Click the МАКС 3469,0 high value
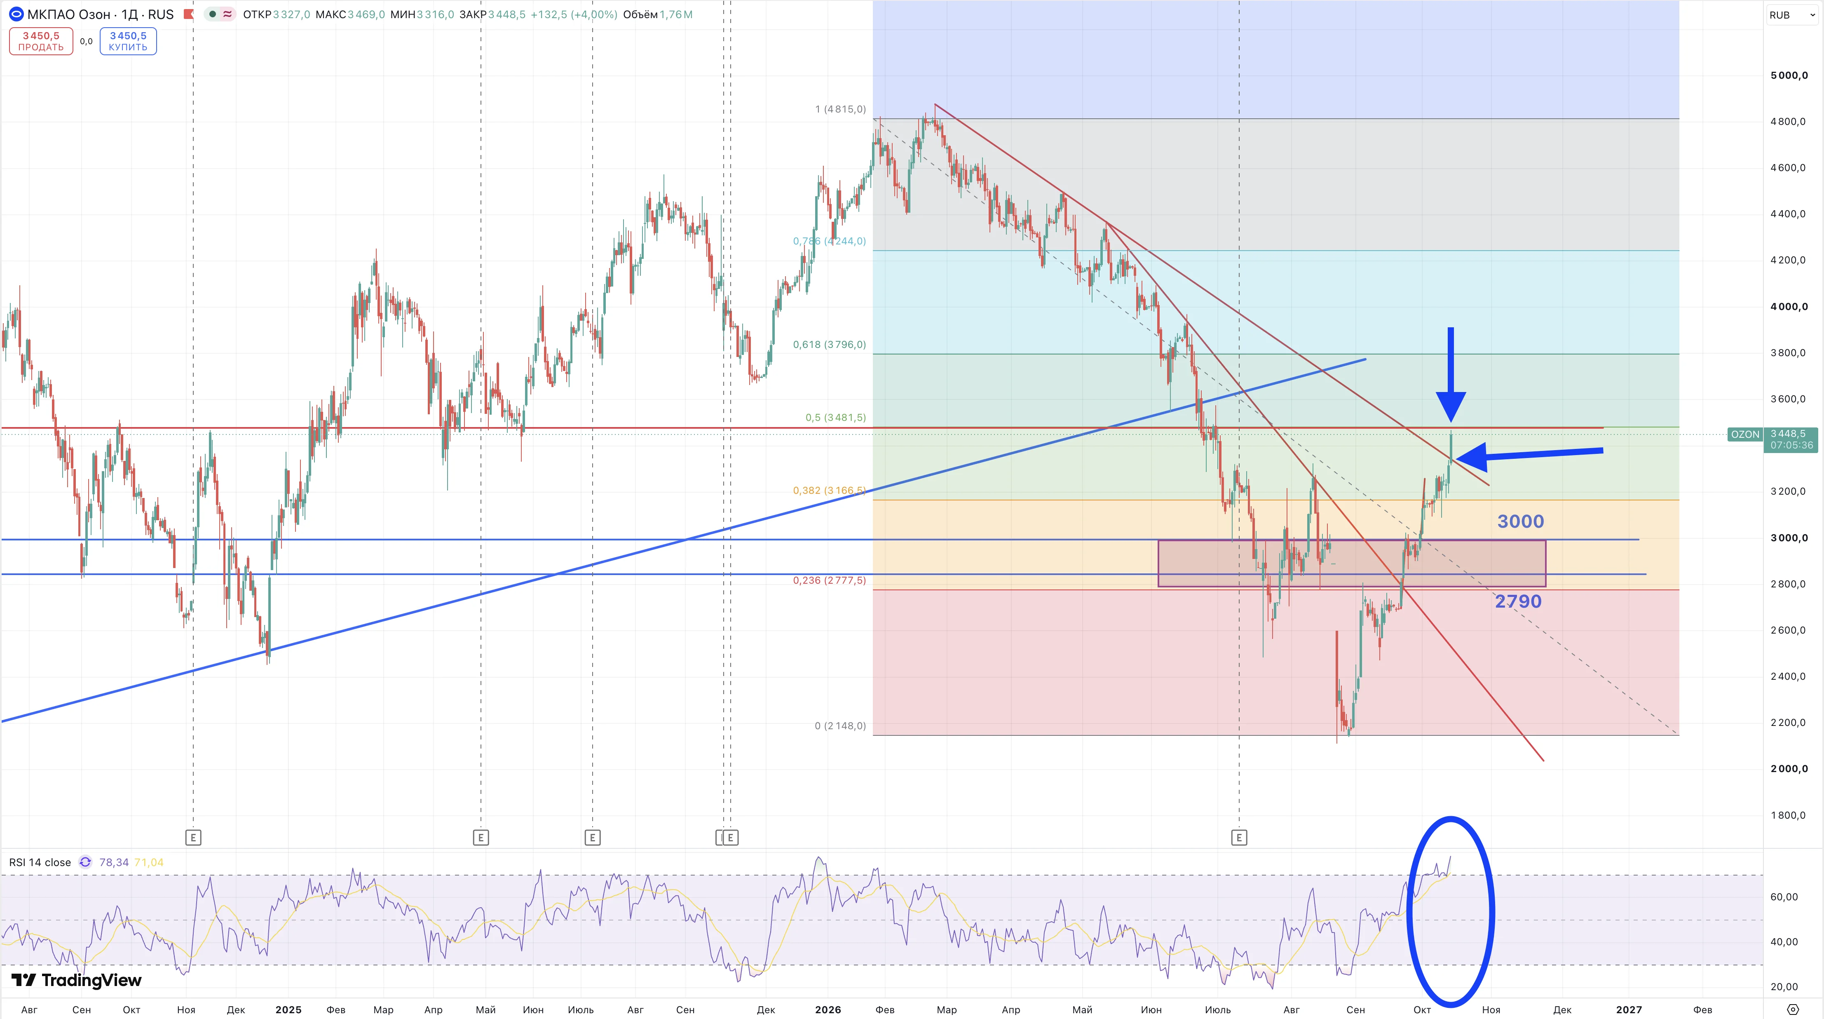The image size is (1824, 1019). tap(350, 14)
